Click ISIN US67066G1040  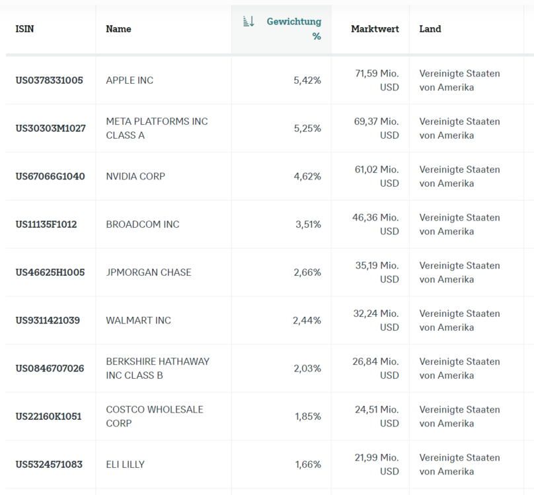click(x=50, y=176)
